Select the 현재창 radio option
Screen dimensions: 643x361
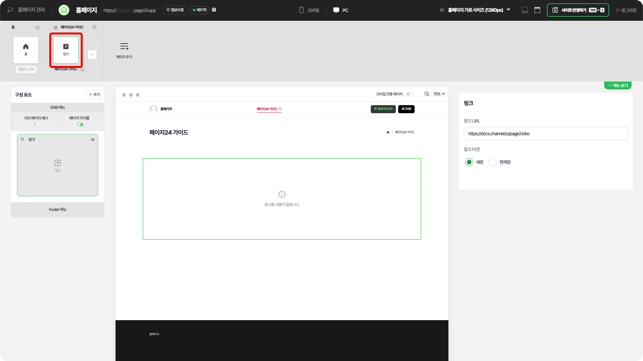click(493, 162)
